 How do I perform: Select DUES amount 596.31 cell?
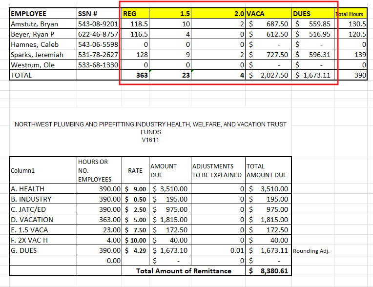click(313, 55)
